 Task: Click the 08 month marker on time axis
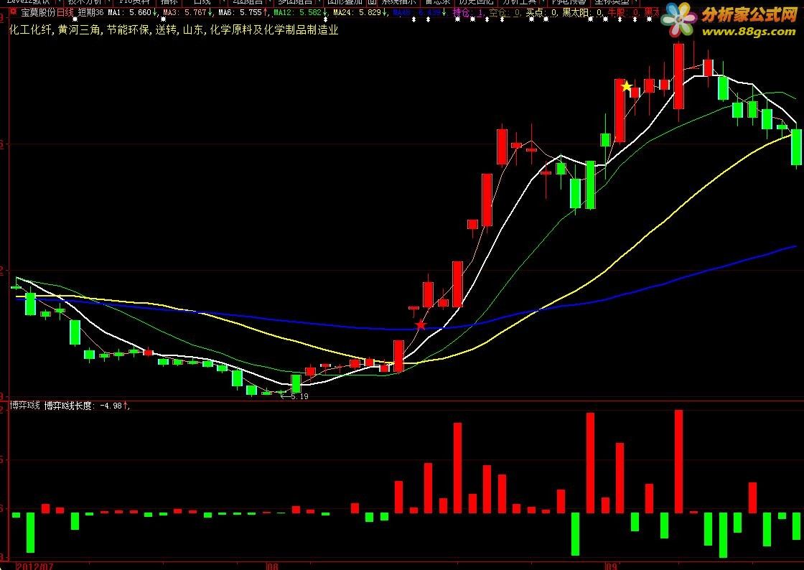click(x=272, y=566)
